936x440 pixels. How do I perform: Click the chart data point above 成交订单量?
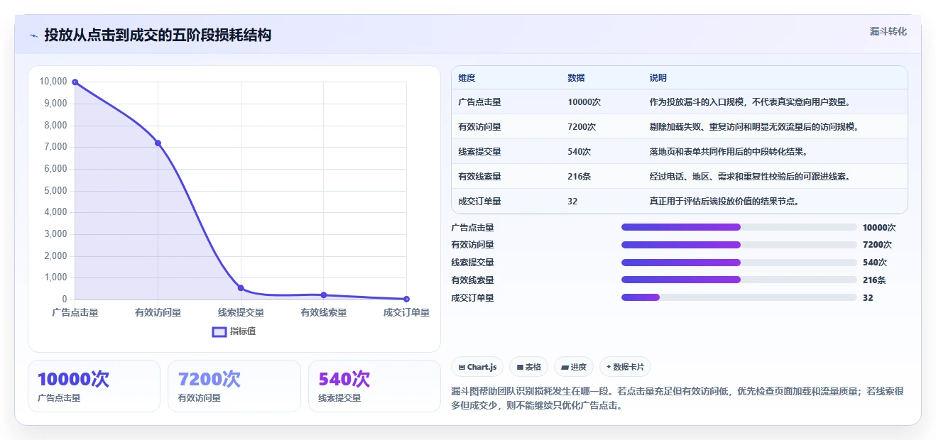coord(406,299)
